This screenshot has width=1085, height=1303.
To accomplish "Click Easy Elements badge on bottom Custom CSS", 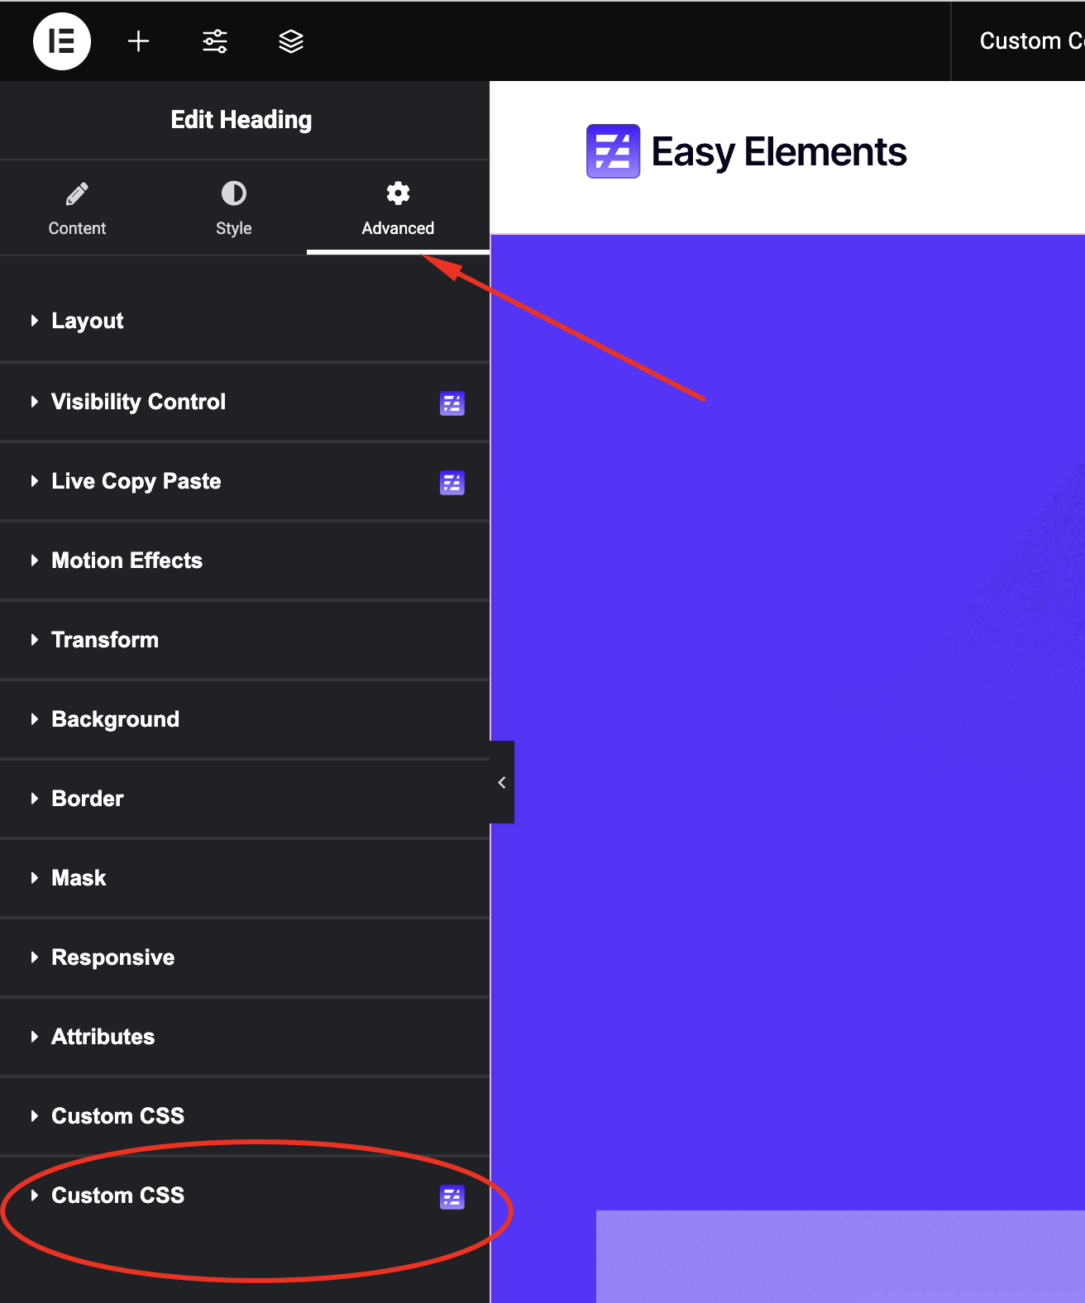I will click(452, 1197).
